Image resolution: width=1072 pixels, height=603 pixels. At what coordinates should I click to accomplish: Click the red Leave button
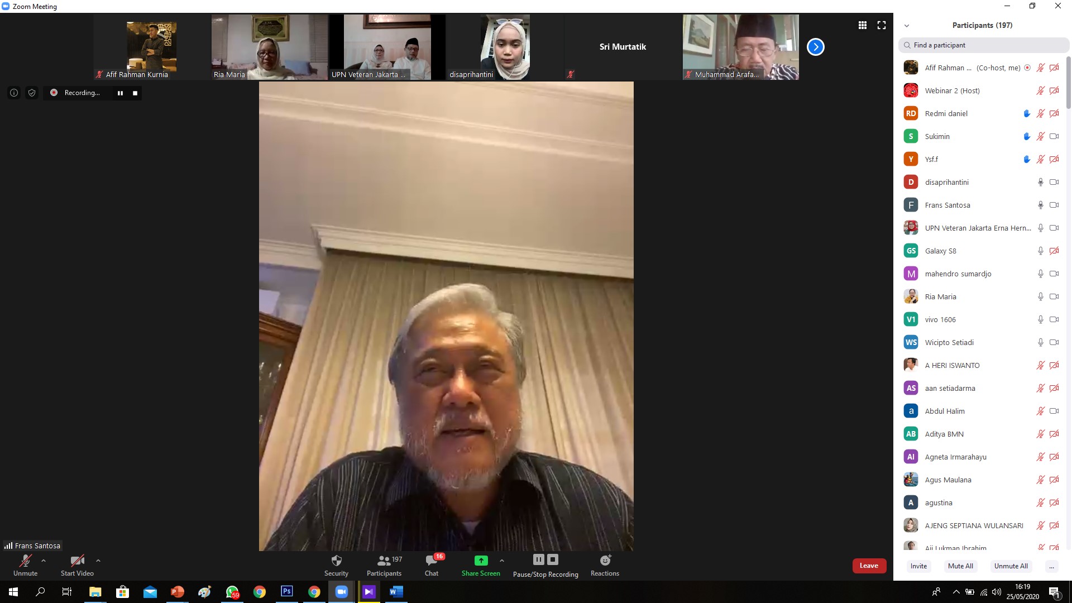(x=869, y=566)
